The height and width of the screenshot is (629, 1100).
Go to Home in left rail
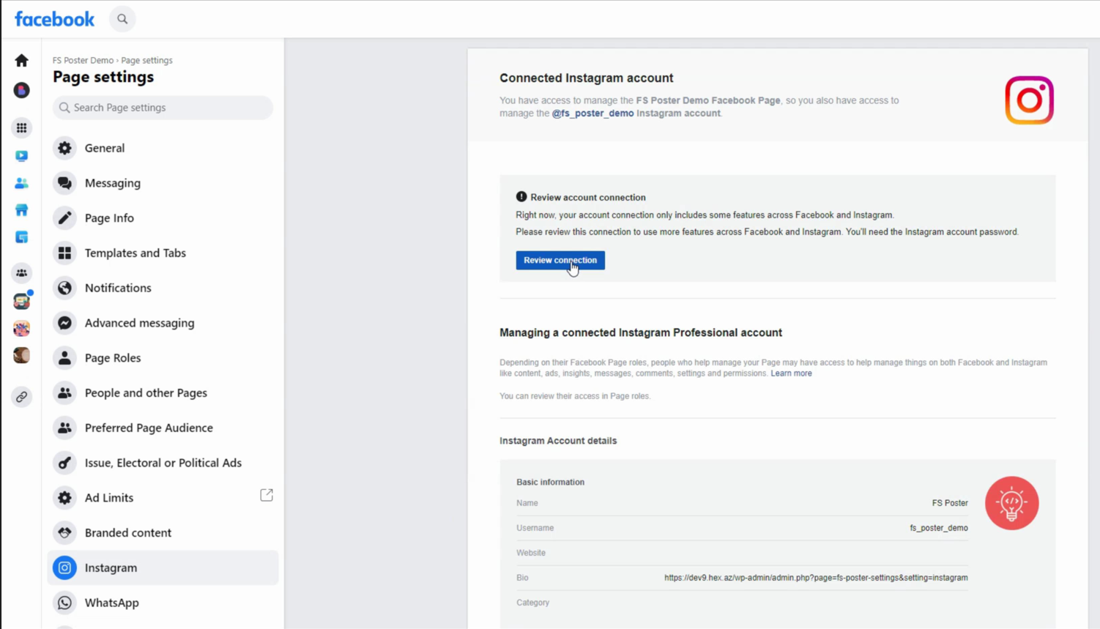click(x=21, y=61)
